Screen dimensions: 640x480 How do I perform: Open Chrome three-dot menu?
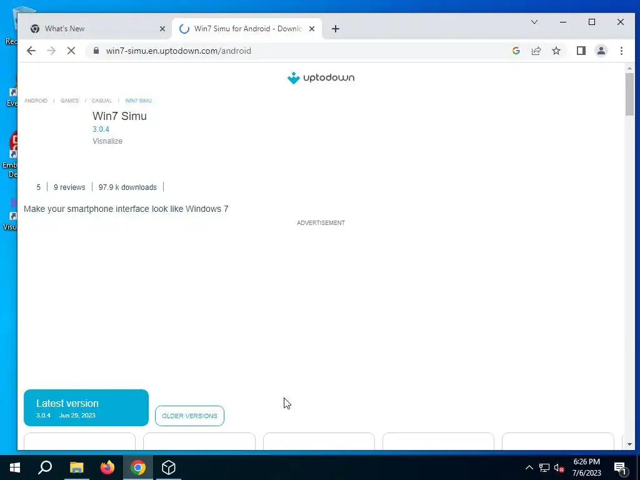(621, 51)
